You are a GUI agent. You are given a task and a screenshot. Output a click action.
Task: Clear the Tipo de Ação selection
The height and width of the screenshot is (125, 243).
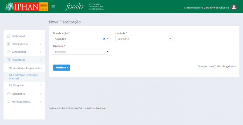[104, 39]
